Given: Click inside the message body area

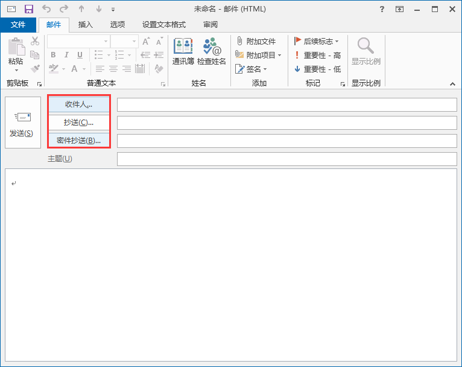Looking at the screenshot, I should point(230,266).
